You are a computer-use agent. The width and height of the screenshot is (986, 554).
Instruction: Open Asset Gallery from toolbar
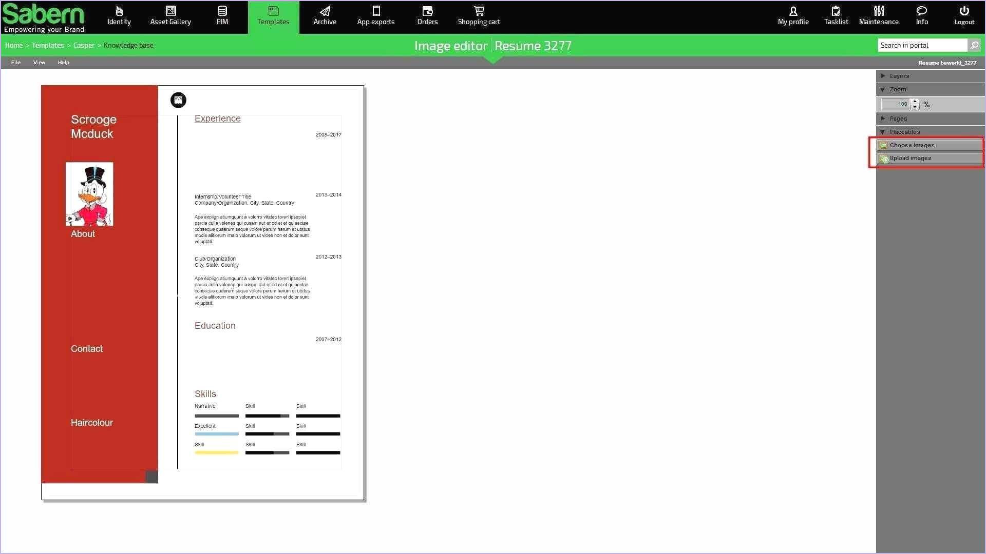click(x=170, y=15)
